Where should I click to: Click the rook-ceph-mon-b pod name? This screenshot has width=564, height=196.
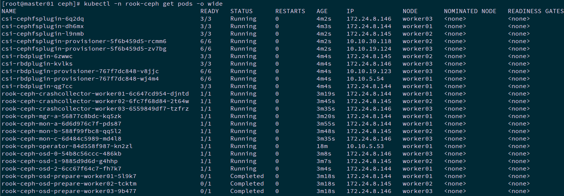pyautogui.click(x=61, y=131)
